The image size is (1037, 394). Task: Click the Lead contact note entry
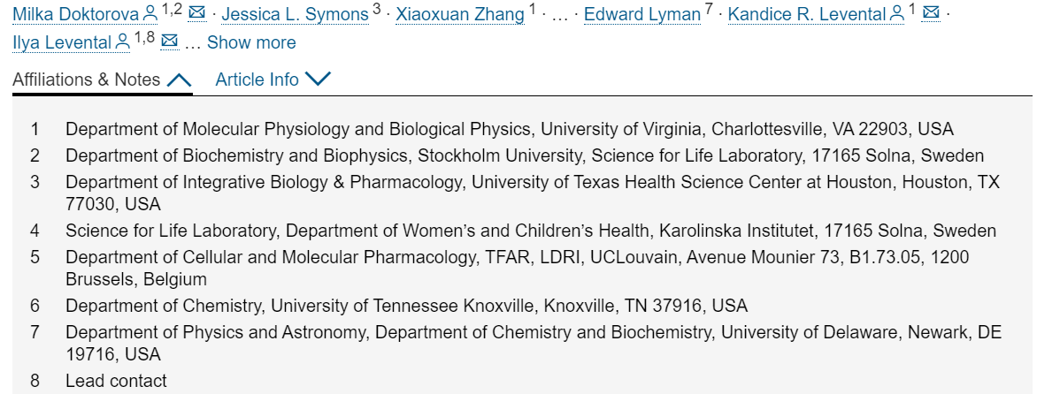click(x=117, y=381)
